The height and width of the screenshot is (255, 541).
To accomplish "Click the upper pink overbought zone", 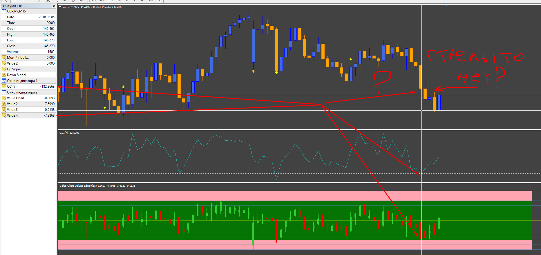I will (x=295, y=196).
